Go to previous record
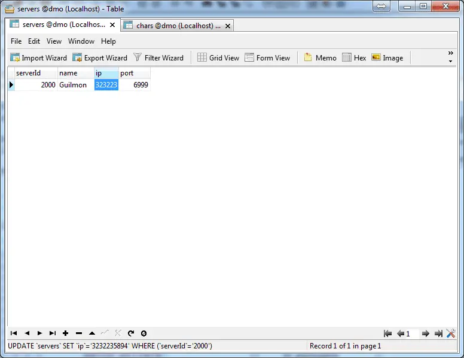This screenshot has height=358, width=464. (x=27, y=333)
